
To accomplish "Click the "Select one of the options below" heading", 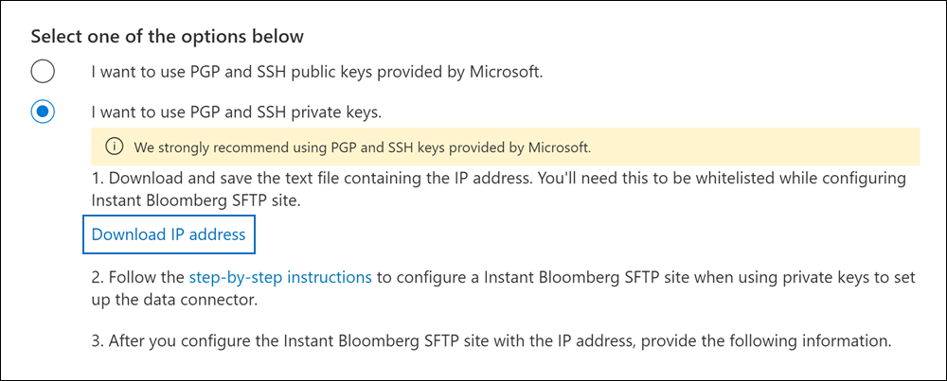I will [168, 37].
